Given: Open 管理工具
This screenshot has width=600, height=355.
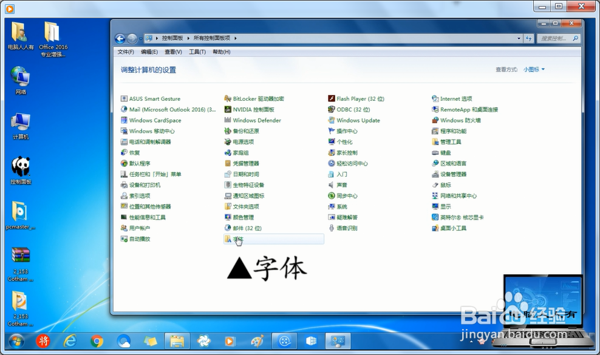Looking at the screenshot, I should coord(446,142).
